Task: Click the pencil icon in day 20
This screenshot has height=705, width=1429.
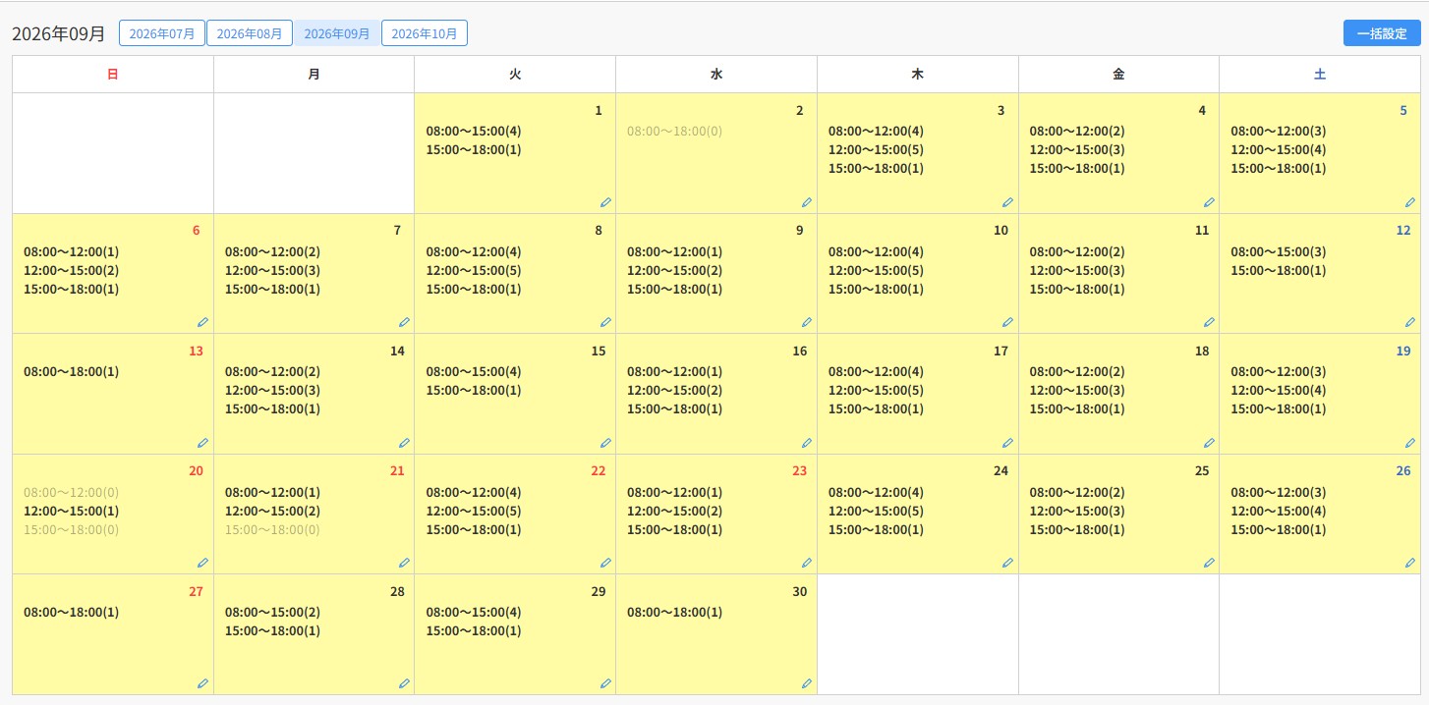Action: [202, 563]
